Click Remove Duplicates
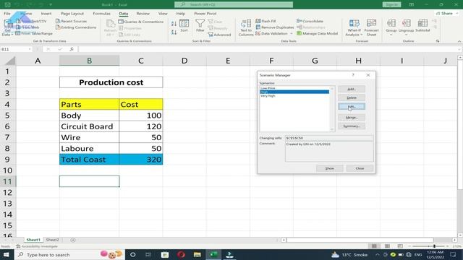This screenshot has height=260, width=463. click(x=275, y=27)
